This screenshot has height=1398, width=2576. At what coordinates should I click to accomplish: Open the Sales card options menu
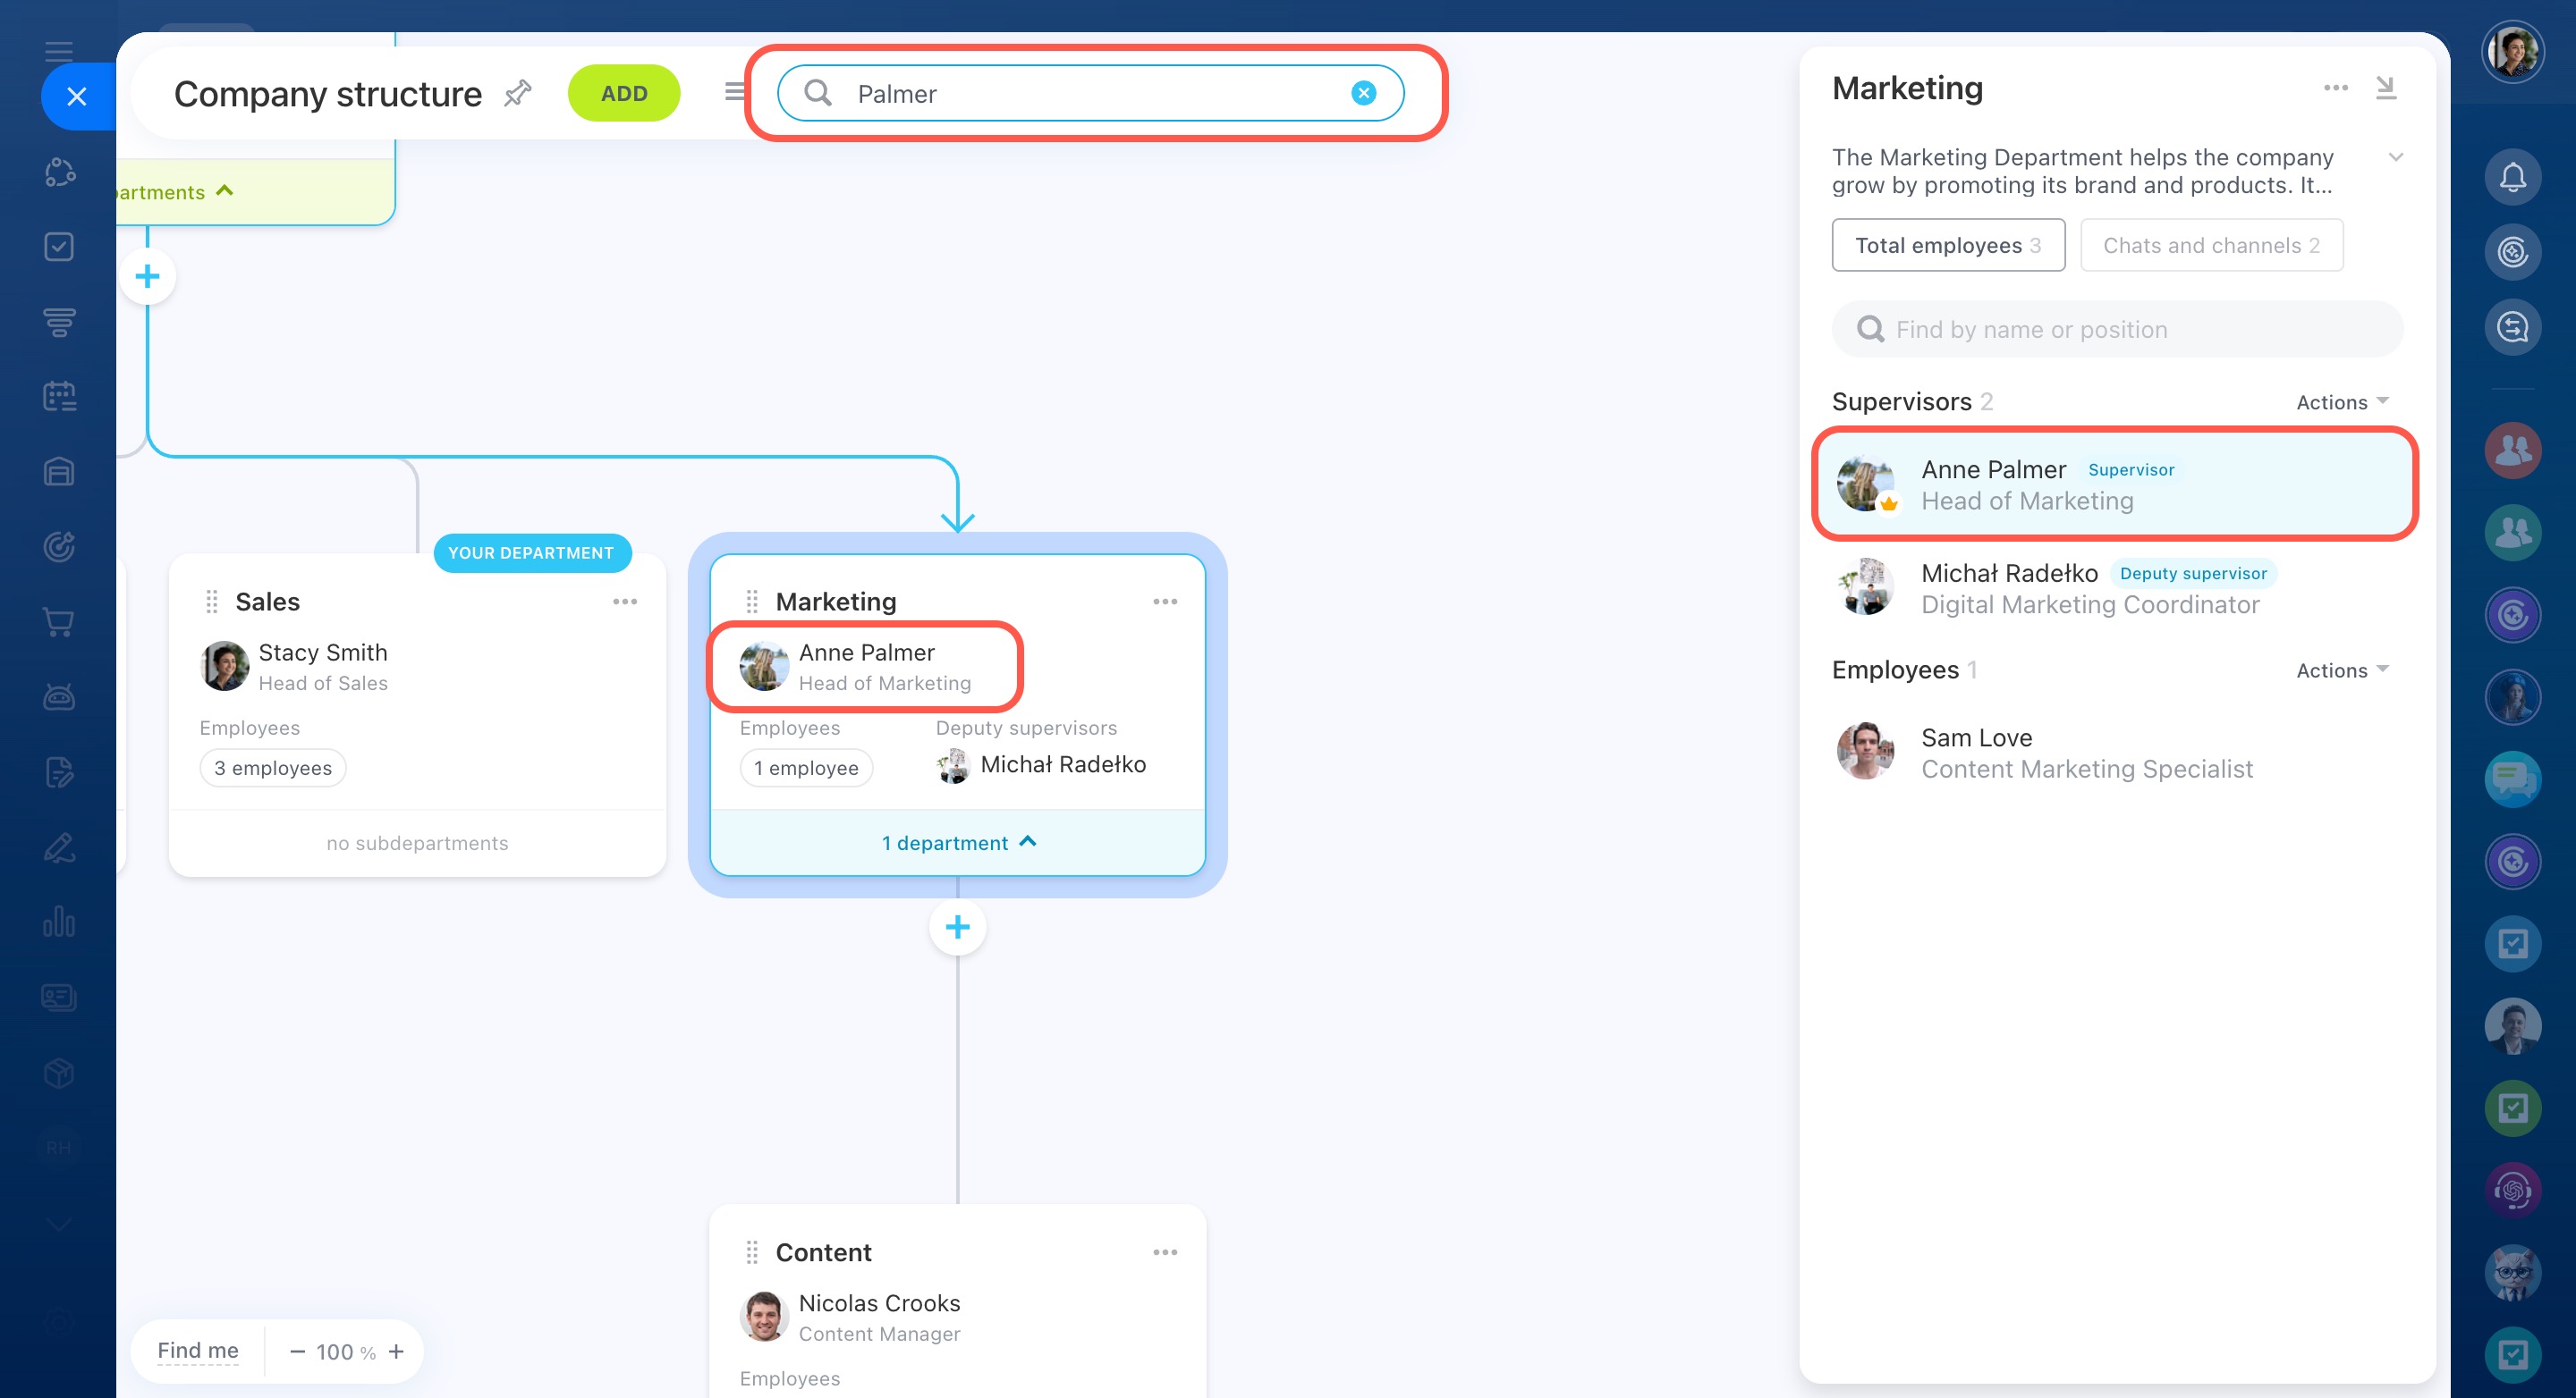click(625, 602)
